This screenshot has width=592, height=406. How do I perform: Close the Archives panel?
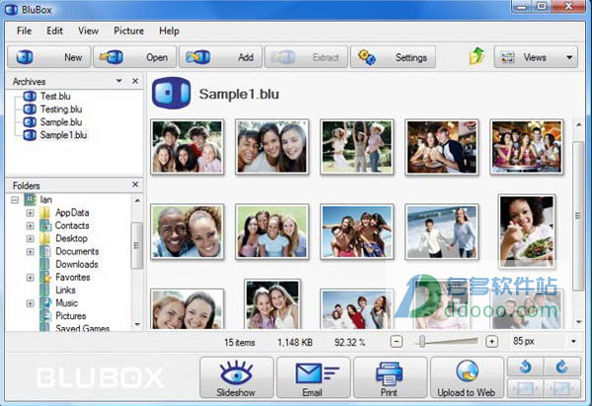tap(135, 81)
